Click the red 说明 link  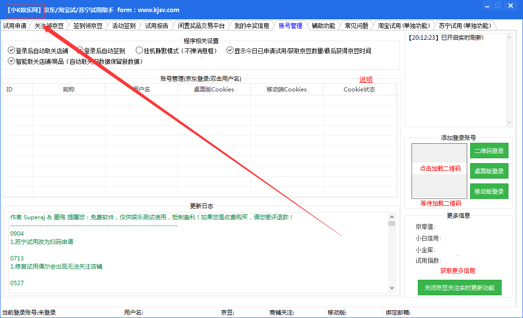365,79
